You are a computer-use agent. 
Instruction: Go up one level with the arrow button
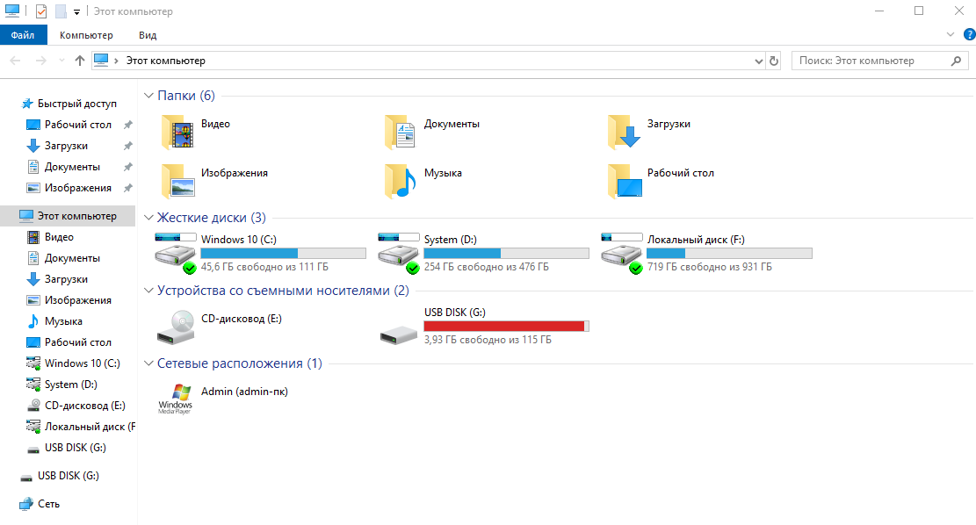point(79,60)
